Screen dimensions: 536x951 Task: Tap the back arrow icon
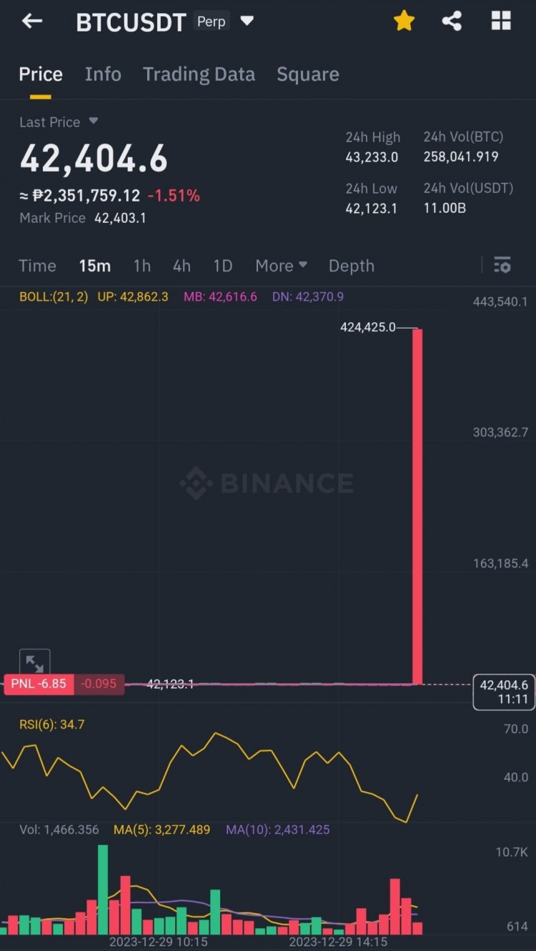click(x=32, y=21)
